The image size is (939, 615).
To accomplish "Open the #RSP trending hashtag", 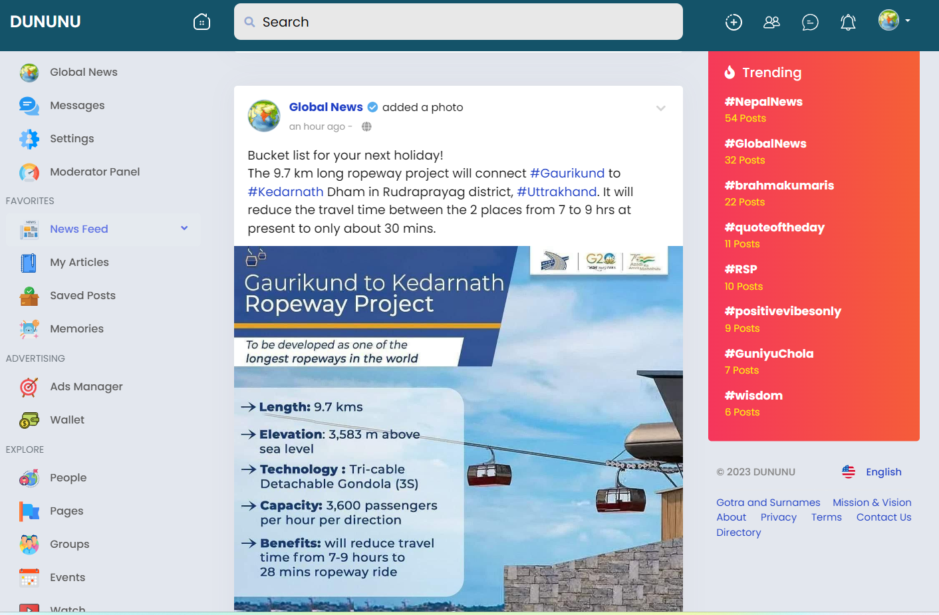I will coord(741,269).
